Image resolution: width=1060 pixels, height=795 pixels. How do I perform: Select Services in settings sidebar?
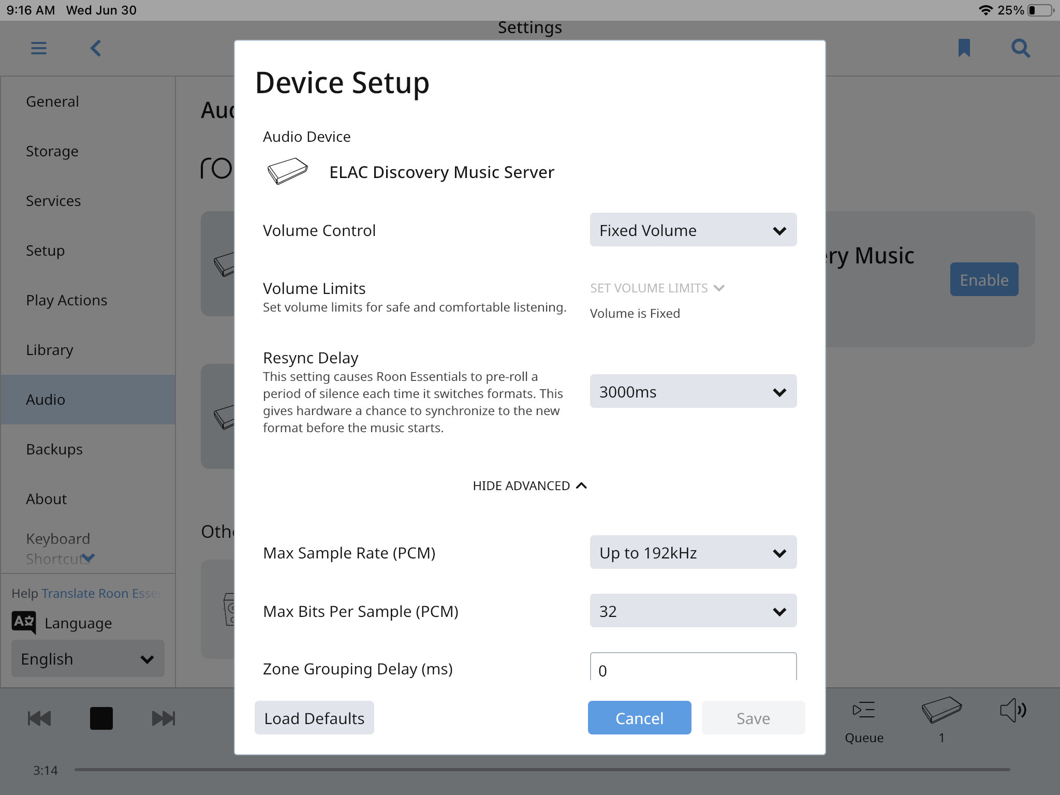(x=88, y=201)
